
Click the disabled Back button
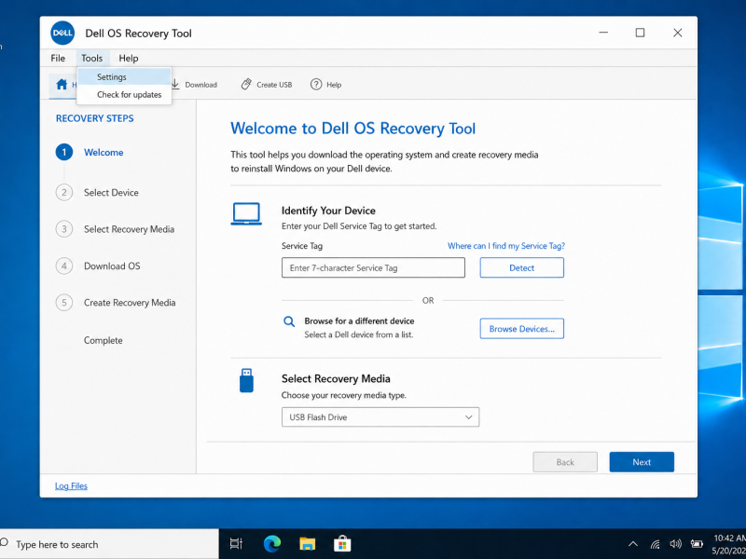565,462
